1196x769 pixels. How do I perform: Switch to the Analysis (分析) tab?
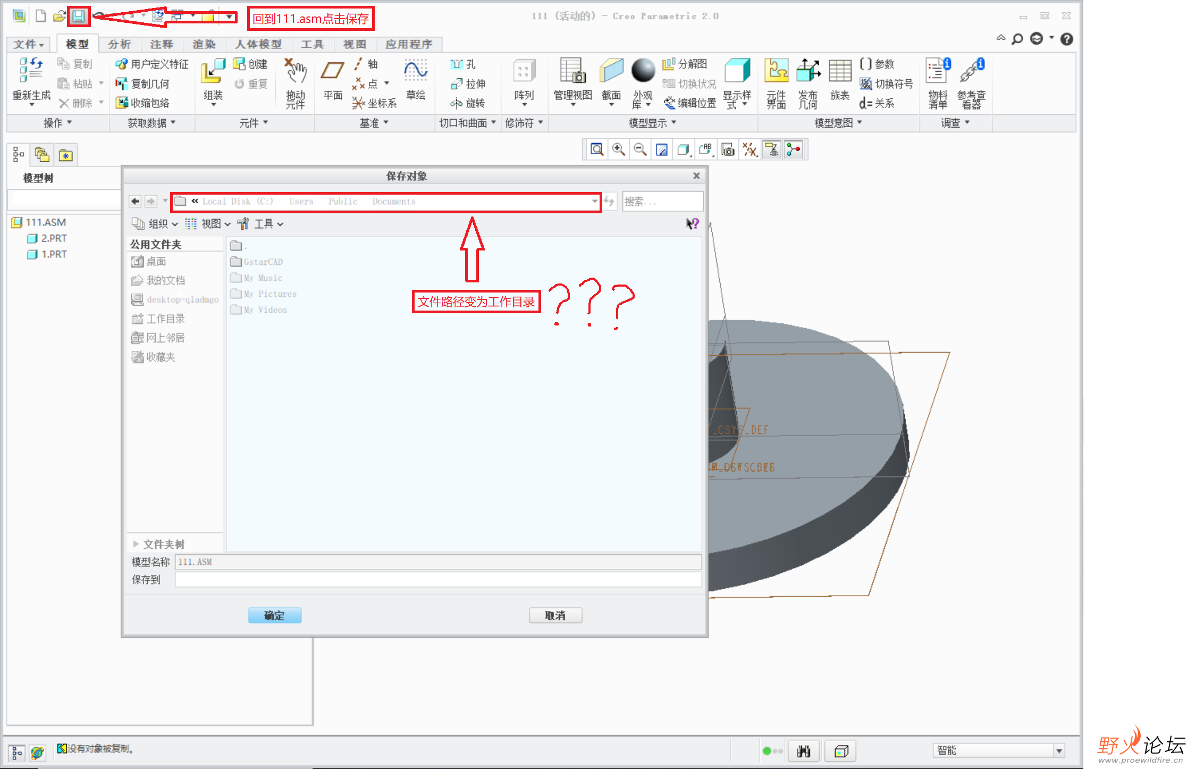tap(119, 44)
